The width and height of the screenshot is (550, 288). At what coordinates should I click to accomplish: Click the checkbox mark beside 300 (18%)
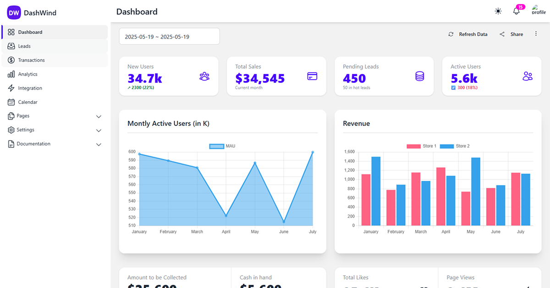(453, 87)
